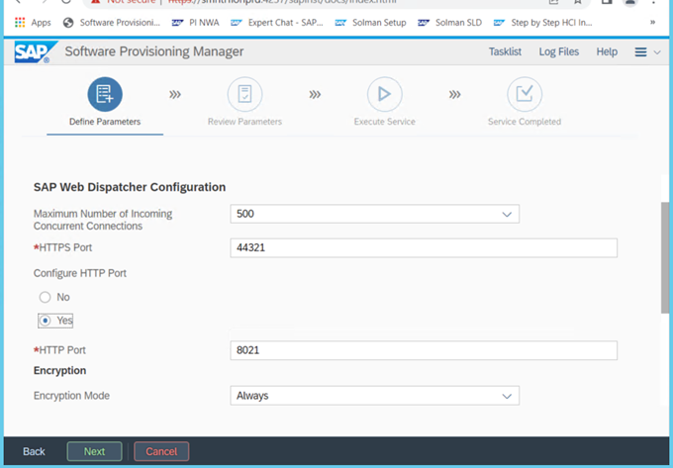The image size is (673, 468).
Task: Click the SAP Web Dispatcher Configuration heading
Action: pyautogui.click(x=130, y=187)
